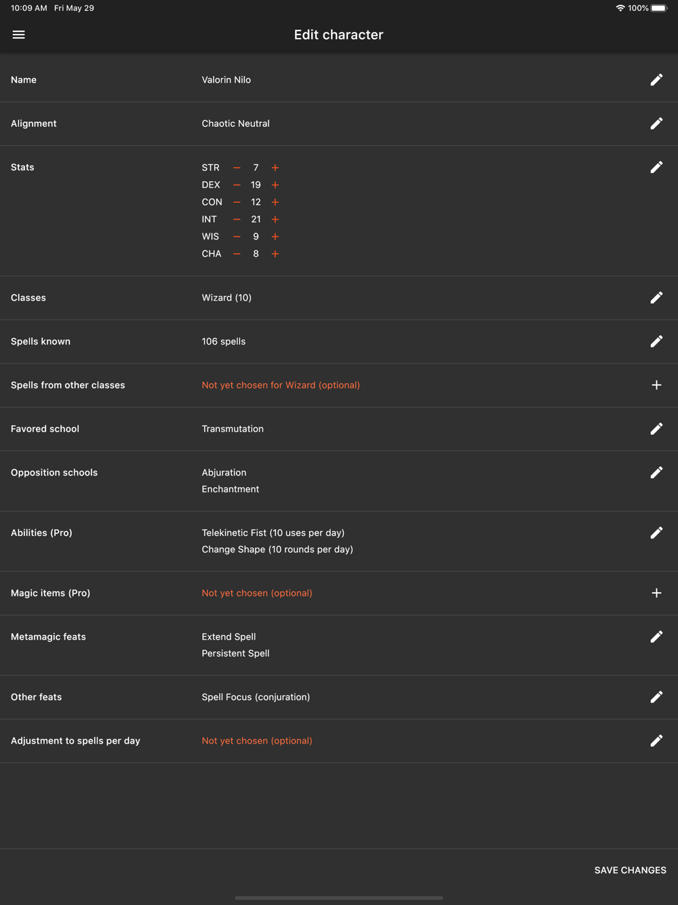
Task: Edit the character Name field
Action: pyautogui.click(x=656, y=80)
